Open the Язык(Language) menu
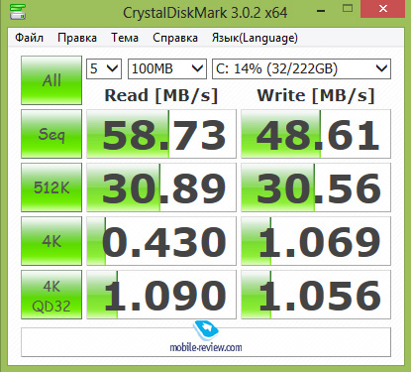Image resolution: width=411 pixels, height=372 pixels. (x=255, y=38)
